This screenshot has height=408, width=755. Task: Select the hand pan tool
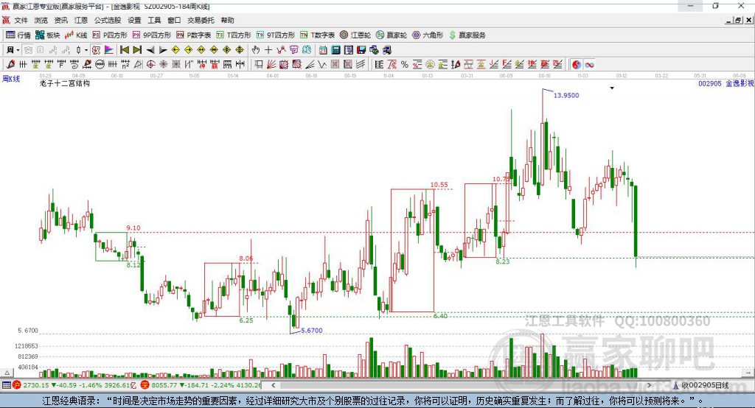point(256,50)
